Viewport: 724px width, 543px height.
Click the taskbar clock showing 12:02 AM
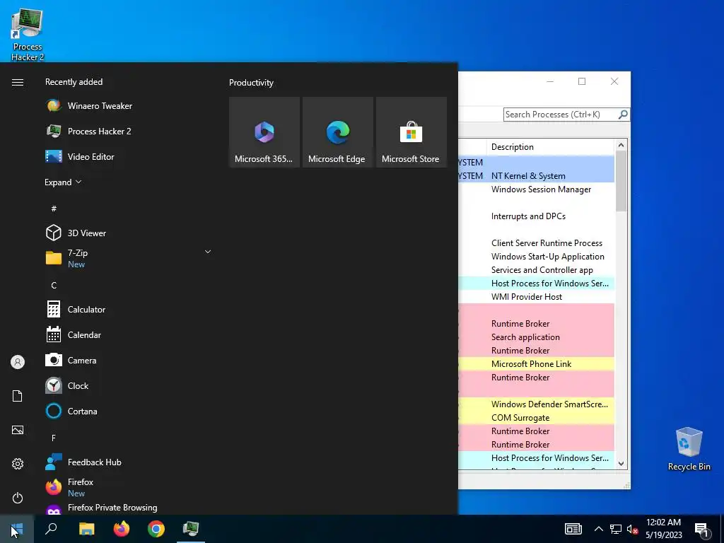point(663,529)
